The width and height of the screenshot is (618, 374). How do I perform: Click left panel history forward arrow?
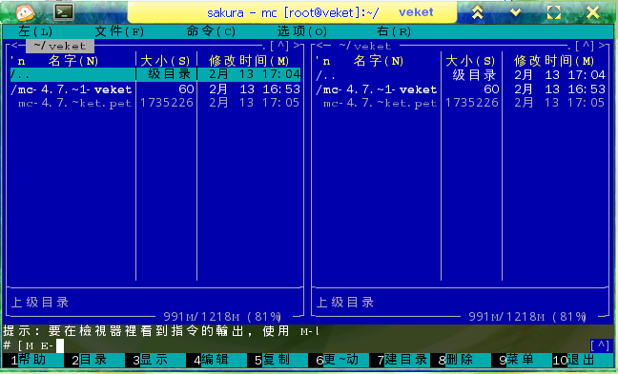point(298,46)
